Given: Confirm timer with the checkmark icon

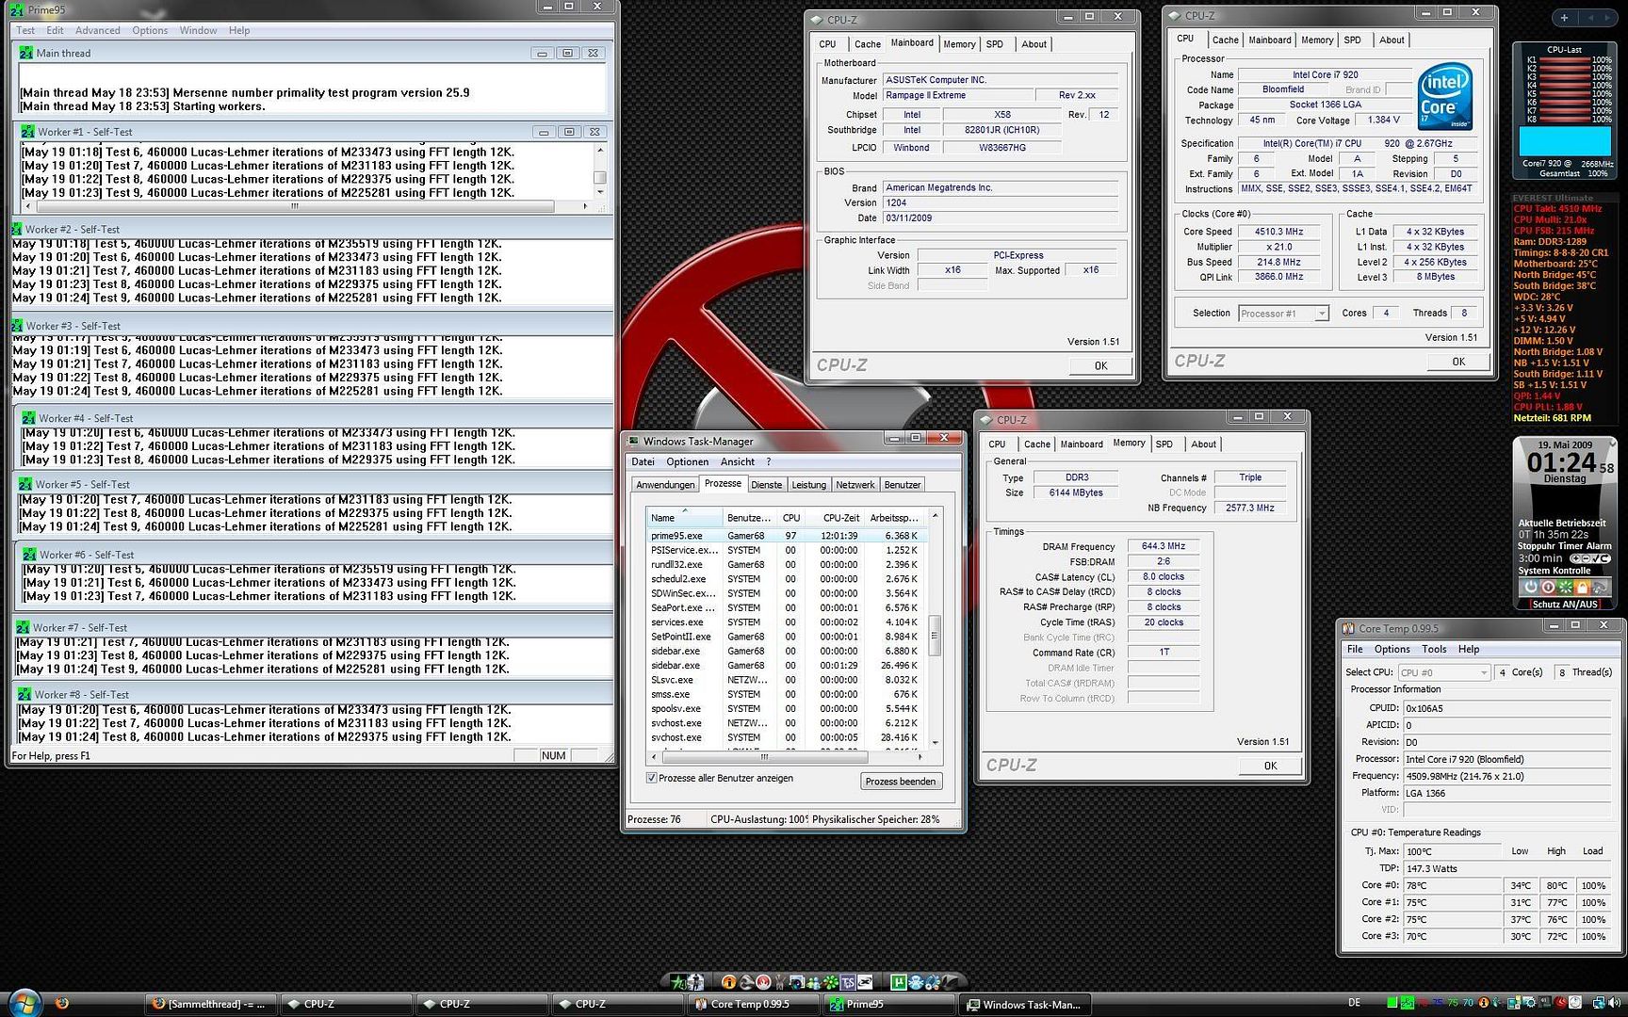Looking at the screenshot, I should (1595, 558).
